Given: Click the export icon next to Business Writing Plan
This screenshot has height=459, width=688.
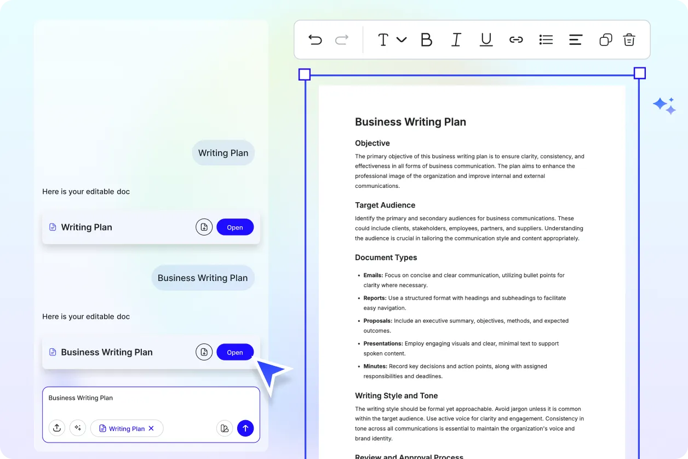Looking at the screenshot, I should 204,352.
